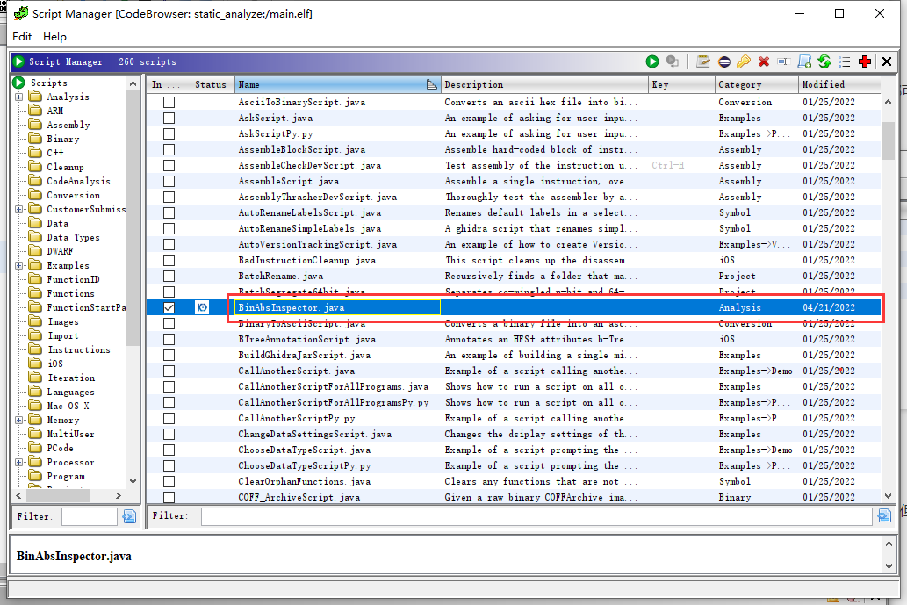Image resolution: width=907 pixels, height=605 pixels.
Task: Sort by the Description column header
Action: click(x=544, y=84)
